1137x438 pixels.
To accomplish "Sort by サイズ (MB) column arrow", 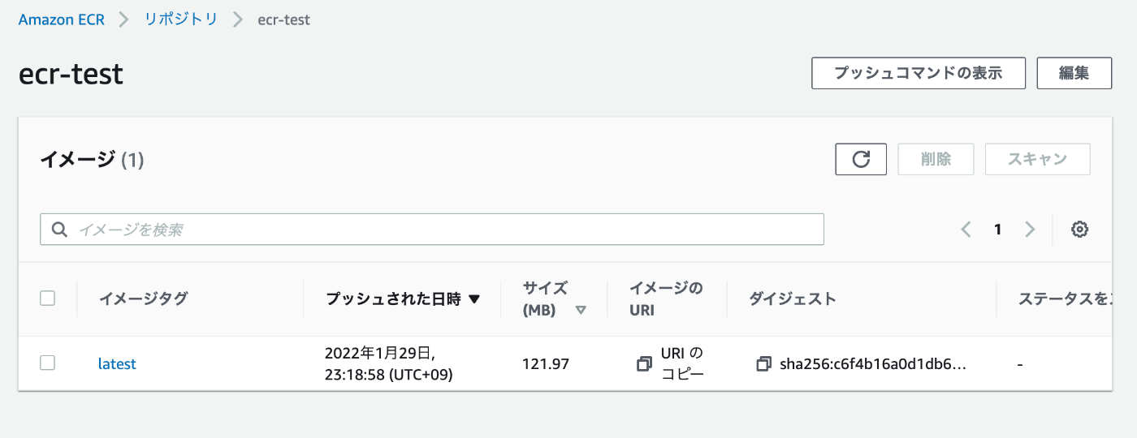I will [581, 310].
